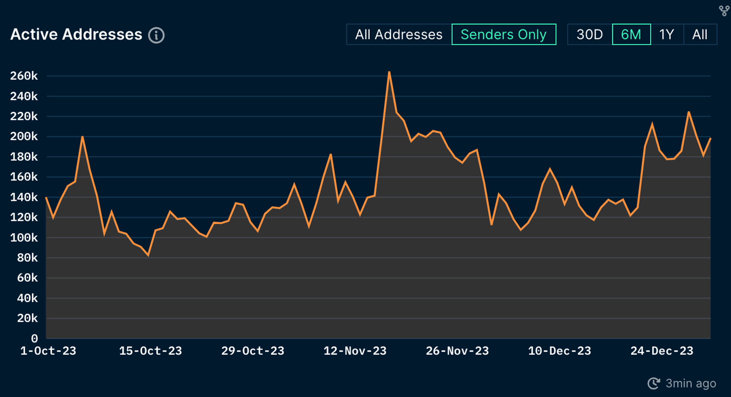This screenshot has width=731, height=397.
Task: Choose the 30D time range
Action: click(x=590, y=35)
